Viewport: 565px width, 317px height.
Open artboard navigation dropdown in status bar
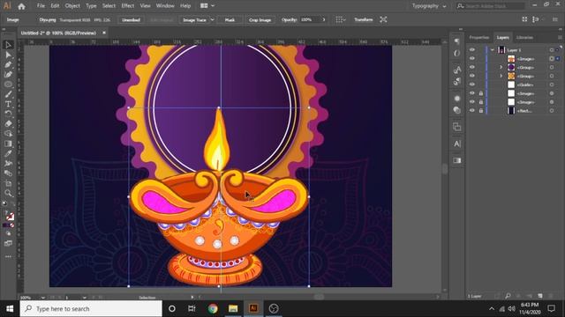85,298
